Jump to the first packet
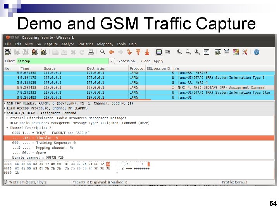Viewport: 279px width, 209px height. pyautogui.click(x=138, y=52)
